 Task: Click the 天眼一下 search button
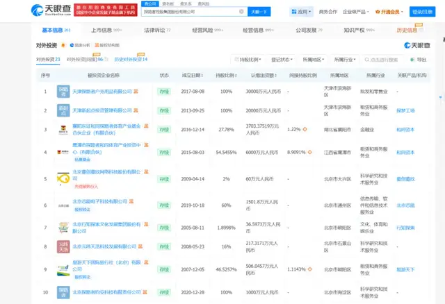pos(259,12)
